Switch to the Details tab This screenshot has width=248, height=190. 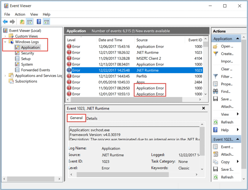coord(92,118)
